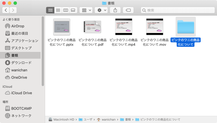Select the .mov video thumbnail
Viewport: 217px width, 123px height.
coord(155,27)
